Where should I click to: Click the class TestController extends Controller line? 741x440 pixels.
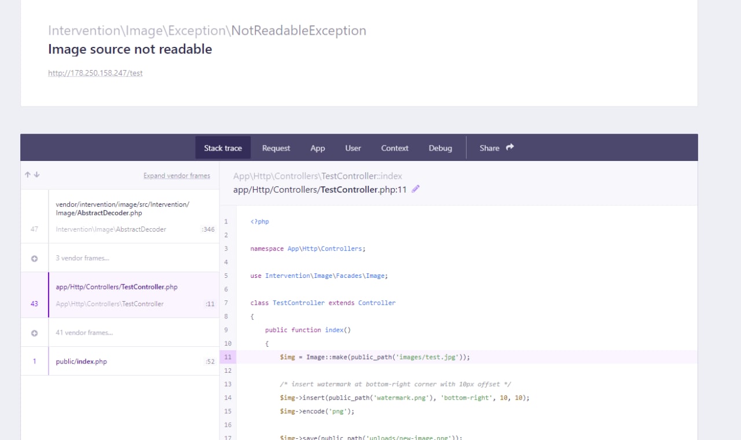(323, 303)
